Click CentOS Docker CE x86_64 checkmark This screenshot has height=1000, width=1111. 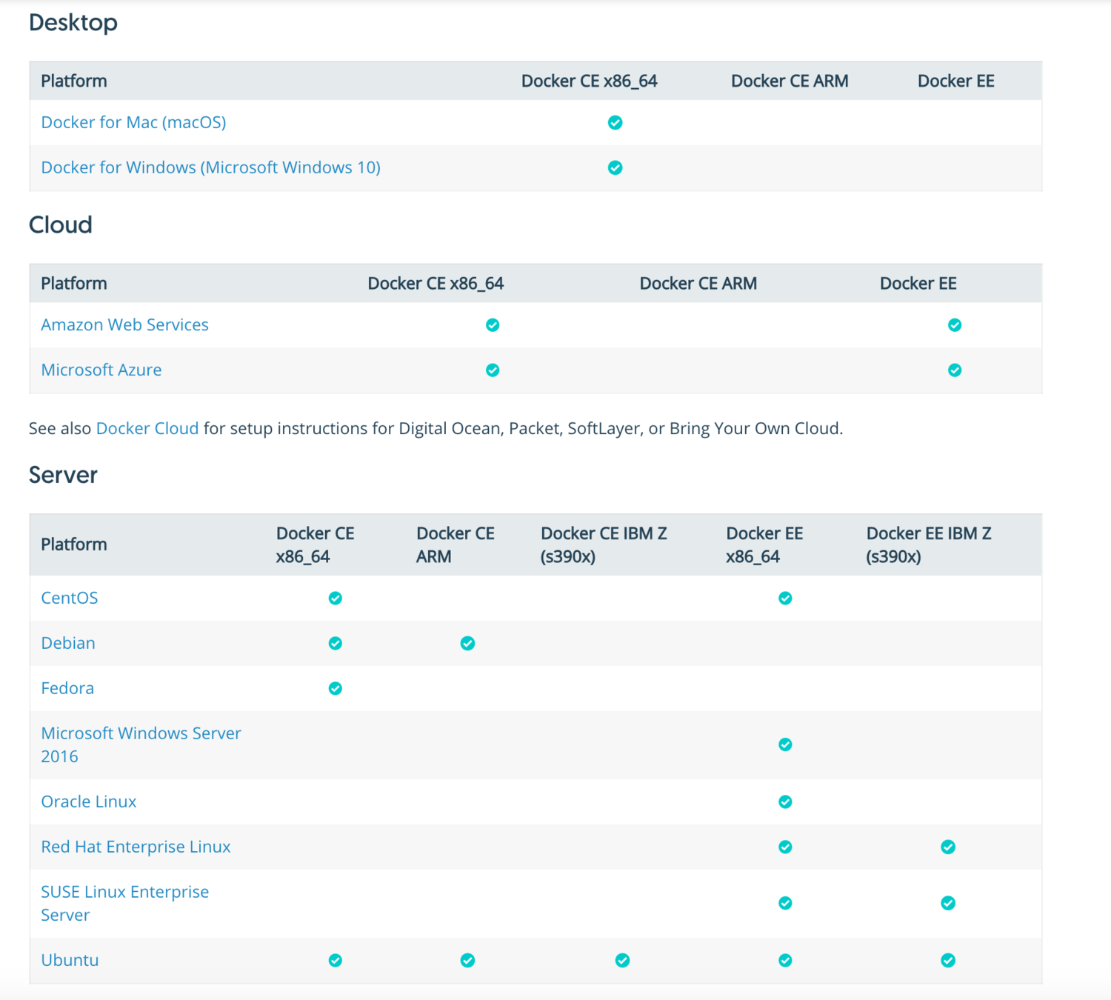coord(336,598)
